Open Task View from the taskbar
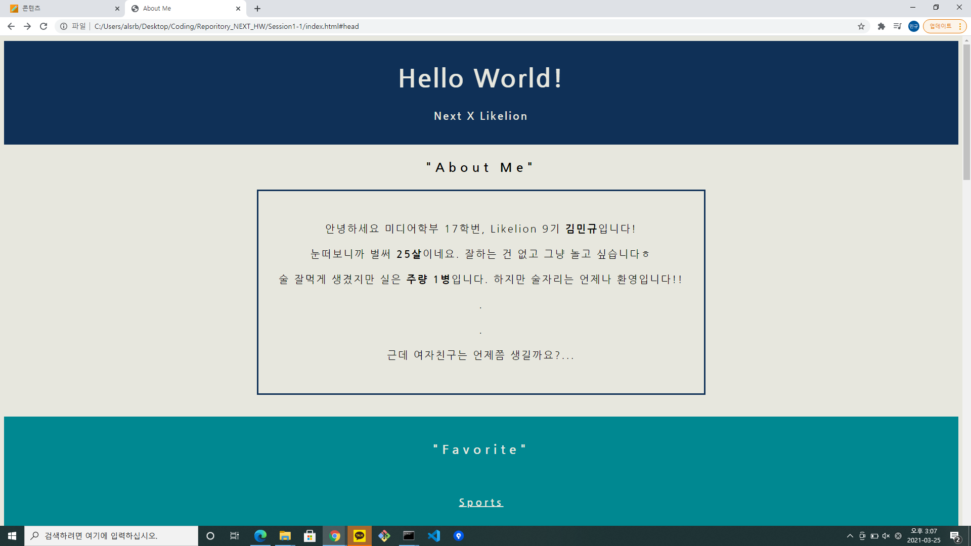 click(234, 535)
